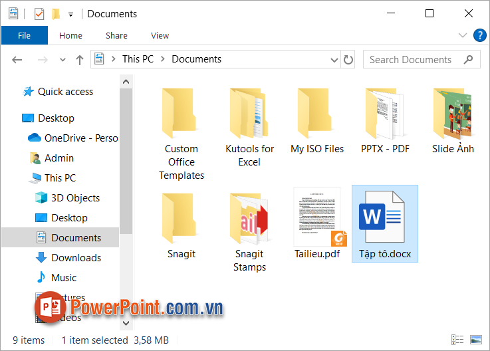This screenshot has height=351, width=490.
Task: Click the Downloads arrow icon in sidebar
Action: (41, 257)
